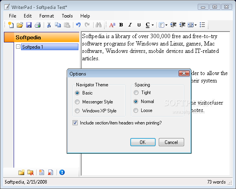Open the font color dropdown arrow
Viewport: 236px width, 189px height.
tap(153, 25)
